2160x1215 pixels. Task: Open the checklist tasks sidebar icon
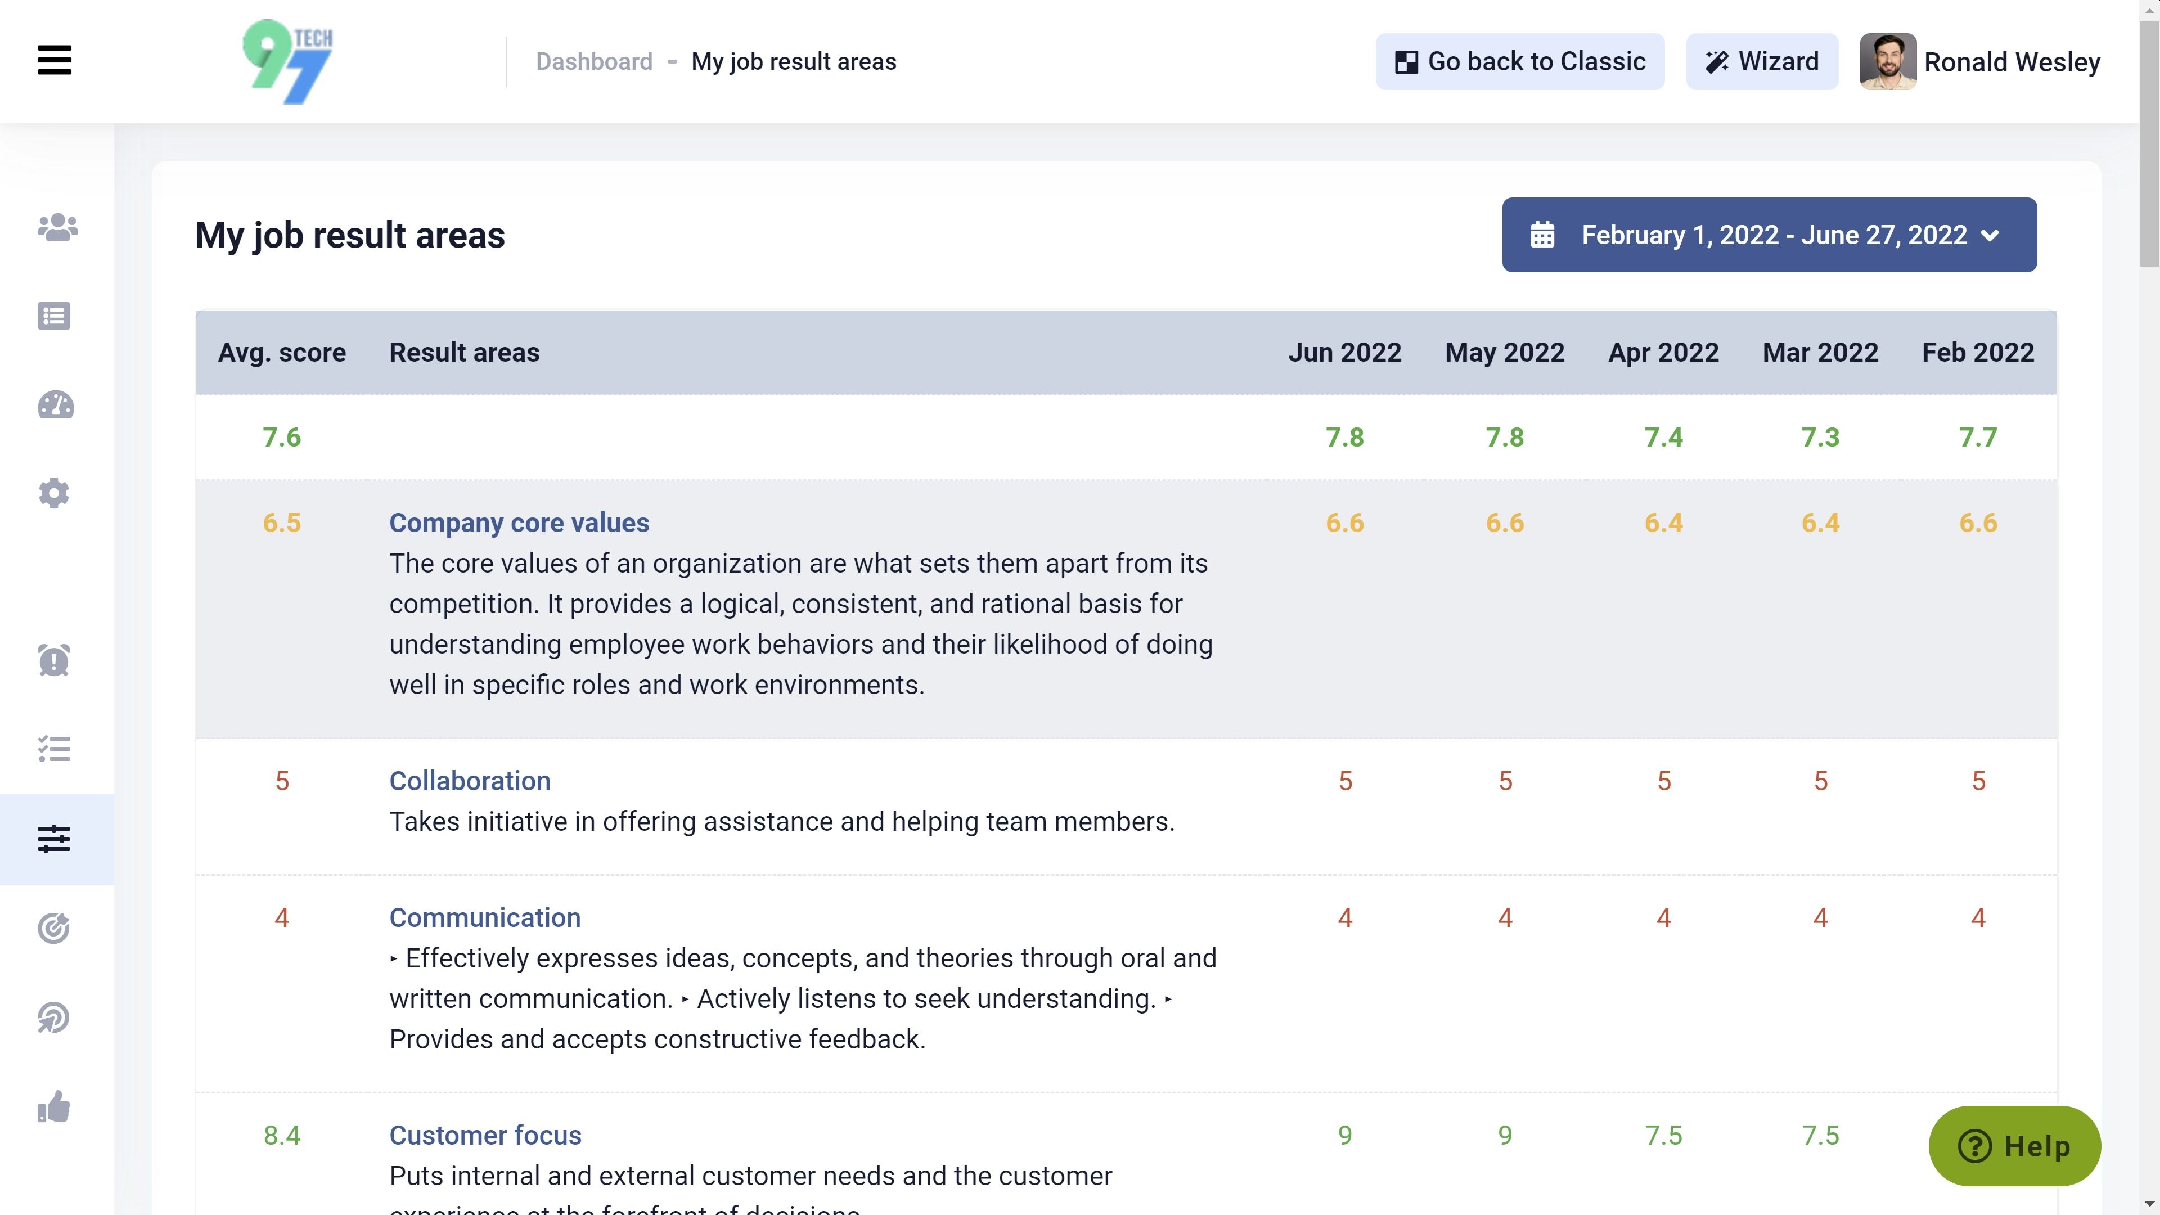(55, 749)
